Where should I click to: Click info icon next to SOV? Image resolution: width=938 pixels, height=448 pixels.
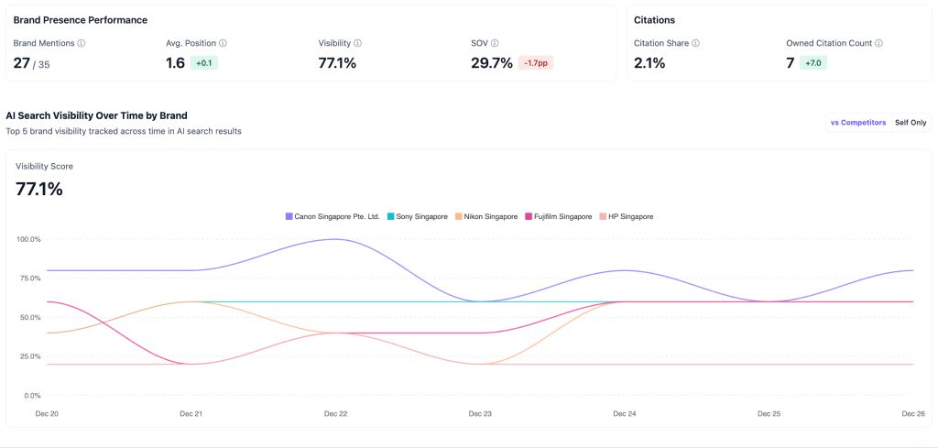[x=495, y=43]
